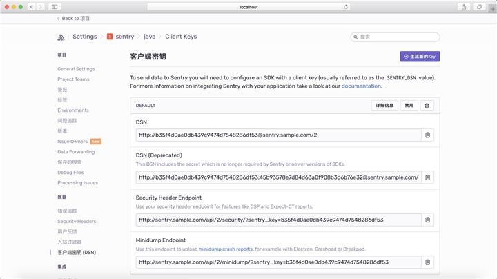Open 版本 releases in sidebar

pyautogui.click(x=62, y=131)
